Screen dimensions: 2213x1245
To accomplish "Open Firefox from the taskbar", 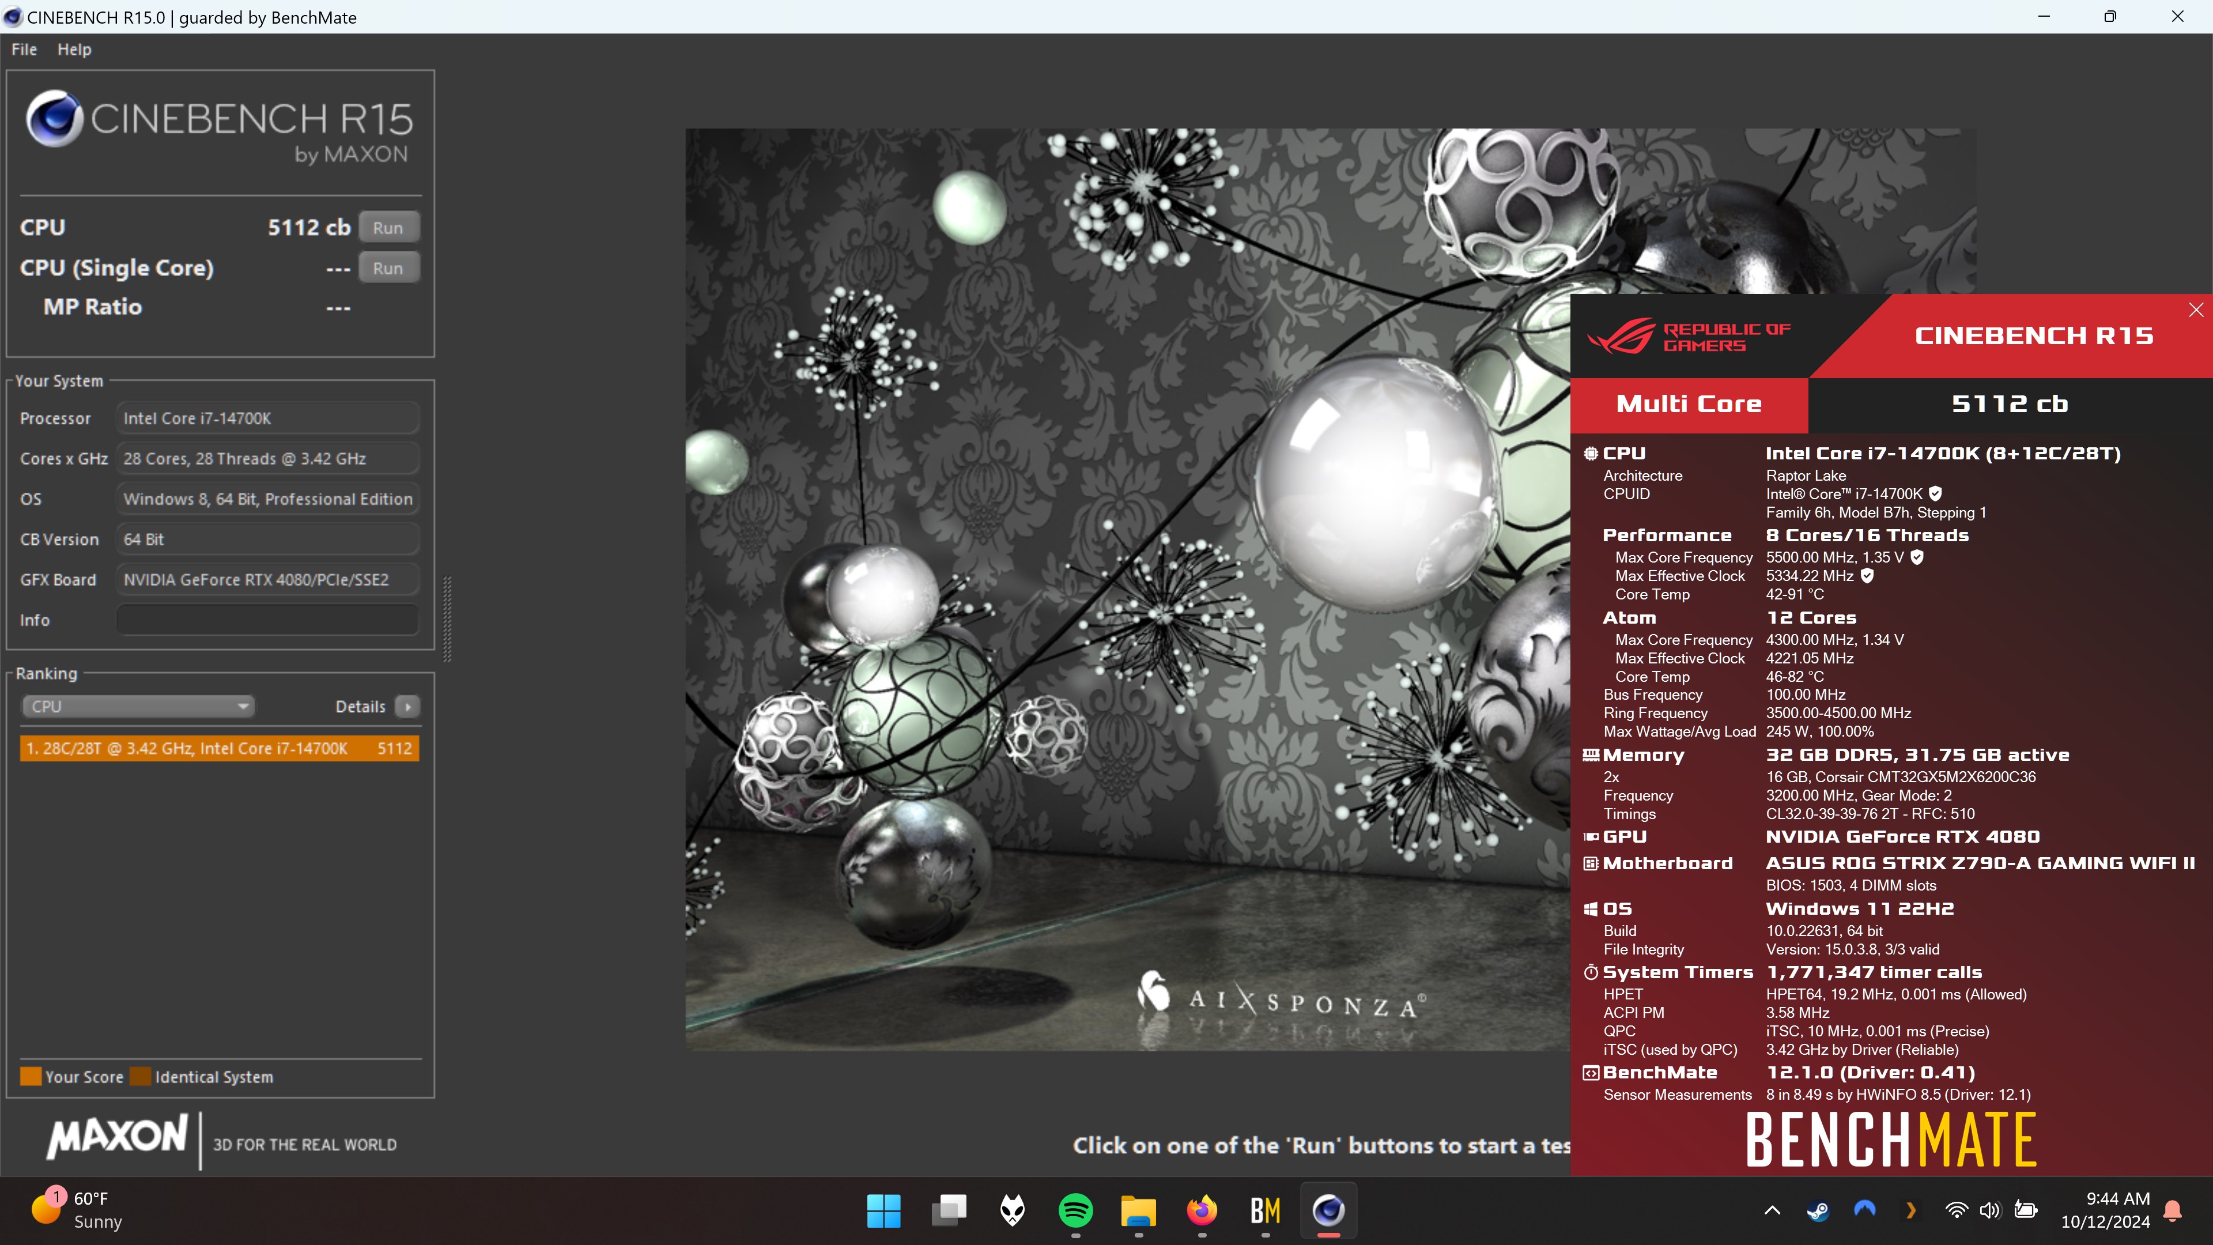I will click(x=1202, y=1212).
